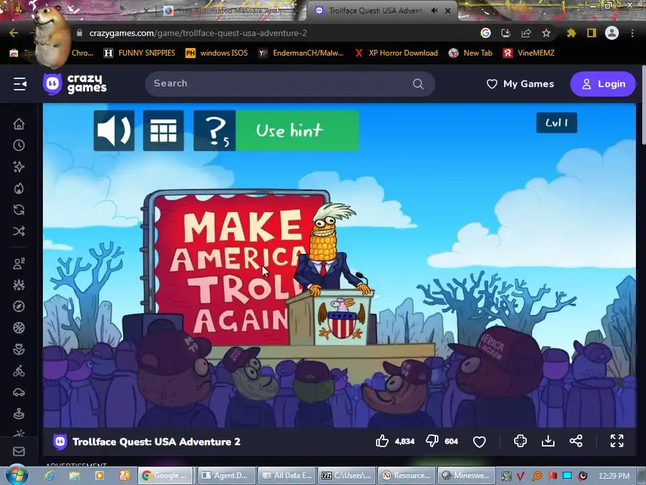Screen dimensions: 646x485
Task: Open windows ISOS bookmark
Action: pyautogui.click(x=217, y=53)
